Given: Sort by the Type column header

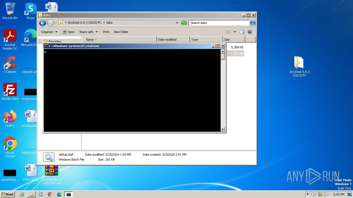Looking at the screenshot, I should 206,40.
